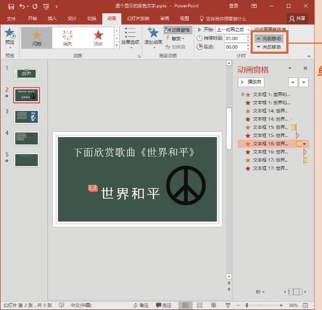Select slide 4 thumbnail
Viewport: 322px width, 310px height.
click(26, 139)
